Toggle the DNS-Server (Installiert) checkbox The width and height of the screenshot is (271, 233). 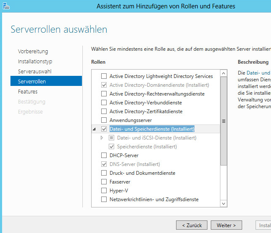[104, 164]
